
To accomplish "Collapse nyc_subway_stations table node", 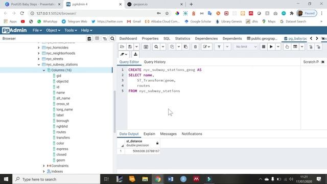I will click(39, 65).
